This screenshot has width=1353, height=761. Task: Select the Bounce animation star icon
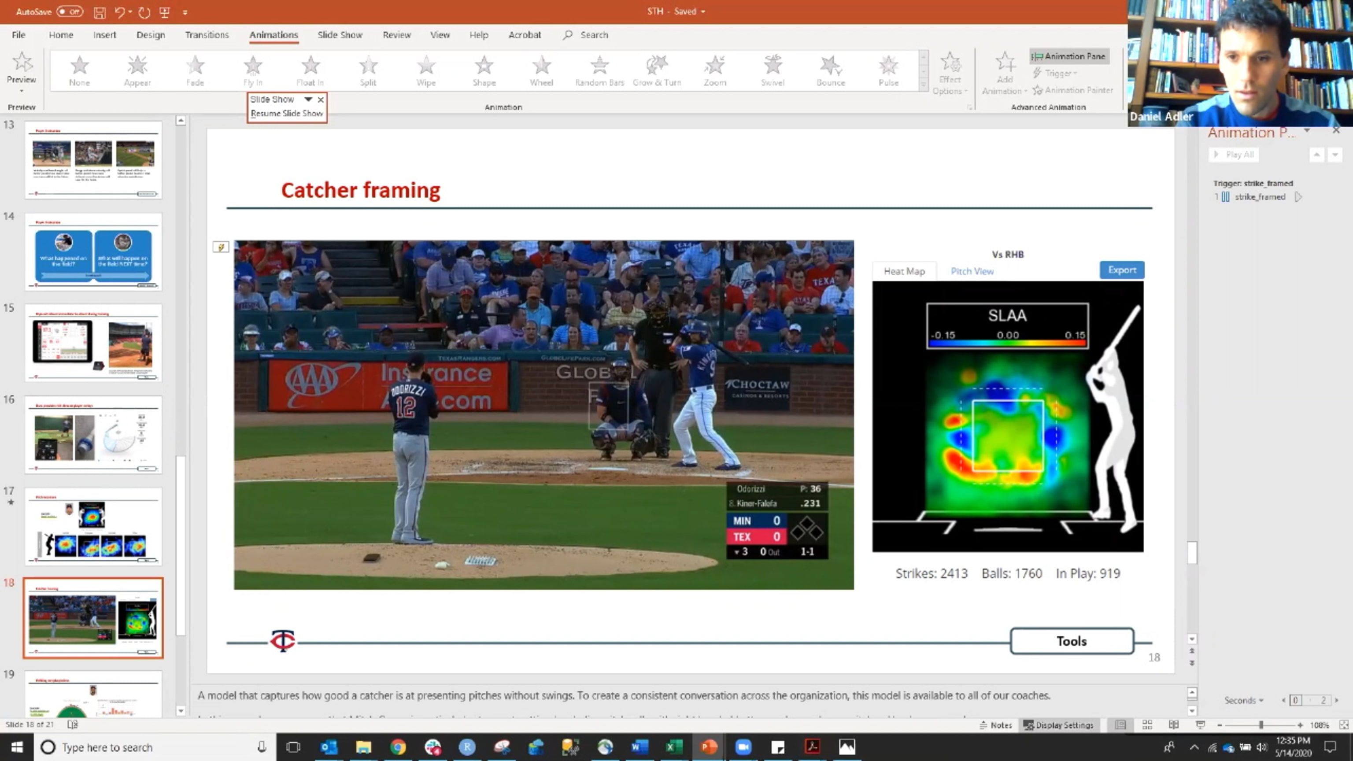pyautogui.click(x=830, y=66)
